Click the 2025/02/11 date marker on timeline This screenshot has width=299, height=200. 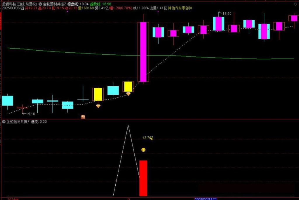[206, 199]
